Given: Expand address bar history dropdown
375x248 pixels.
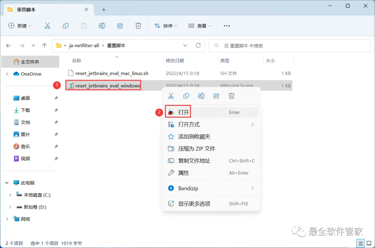Looking at the screenshot, I should pyautogui.click(x=185, y=45).
